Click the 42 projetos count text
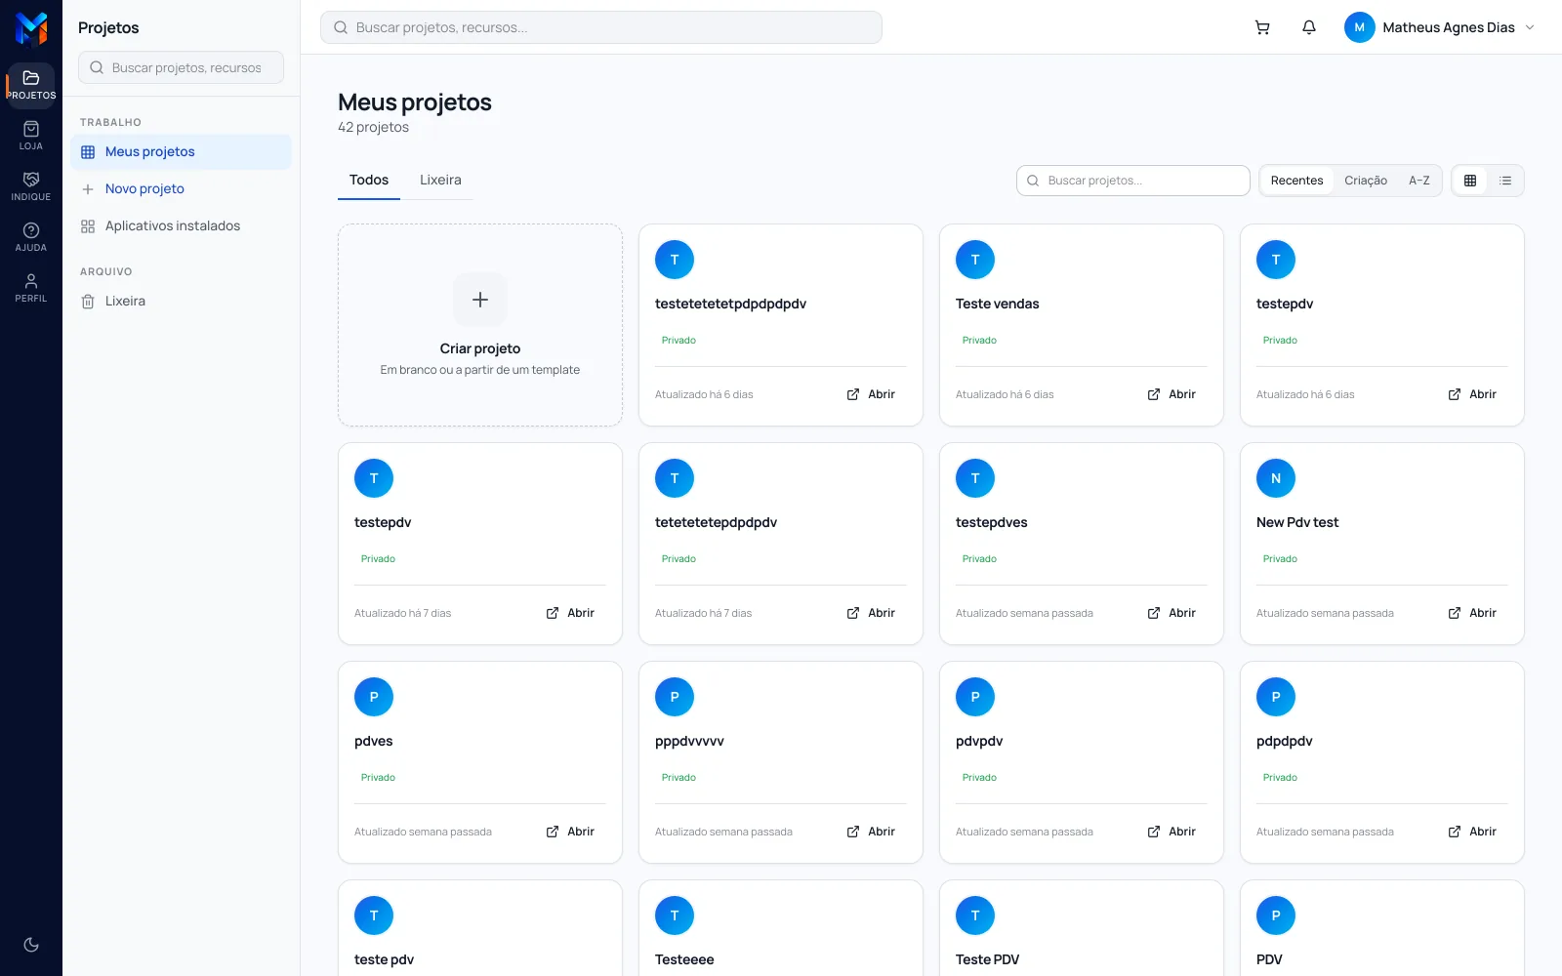This screenshot has width=1562, height=976. (373, 128)
